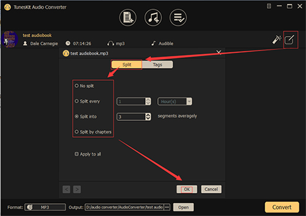306x216 pixels.
Task: Click the segments count stepper arrows
Action: tap(148, 117)
